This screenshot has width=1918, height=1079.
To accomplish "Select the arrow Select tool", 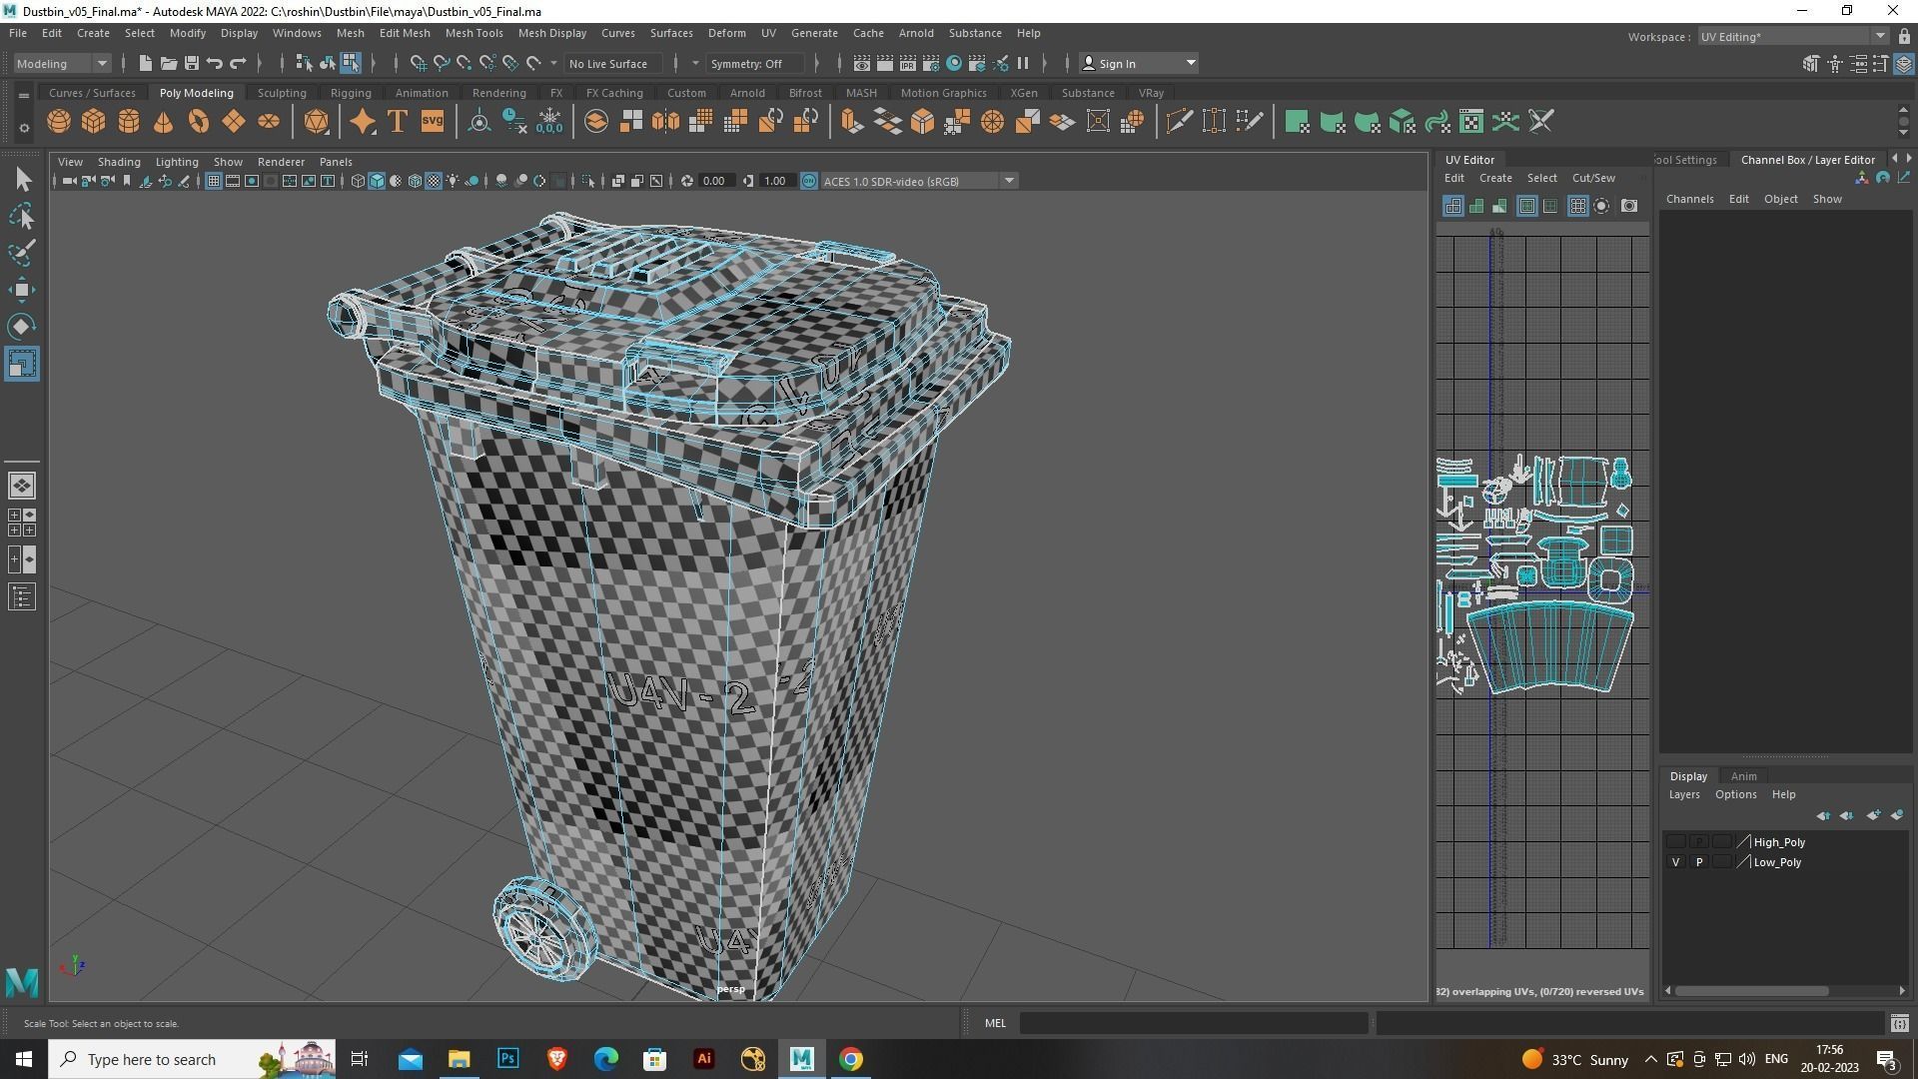I will coord(22,180).
